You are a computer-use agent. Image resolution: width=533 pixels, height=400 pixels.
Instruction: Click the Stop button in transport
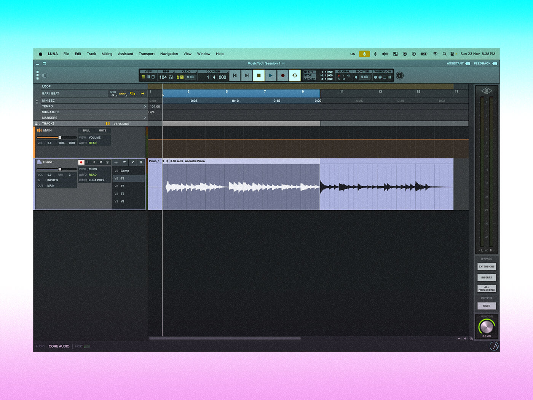pos(259,76)
